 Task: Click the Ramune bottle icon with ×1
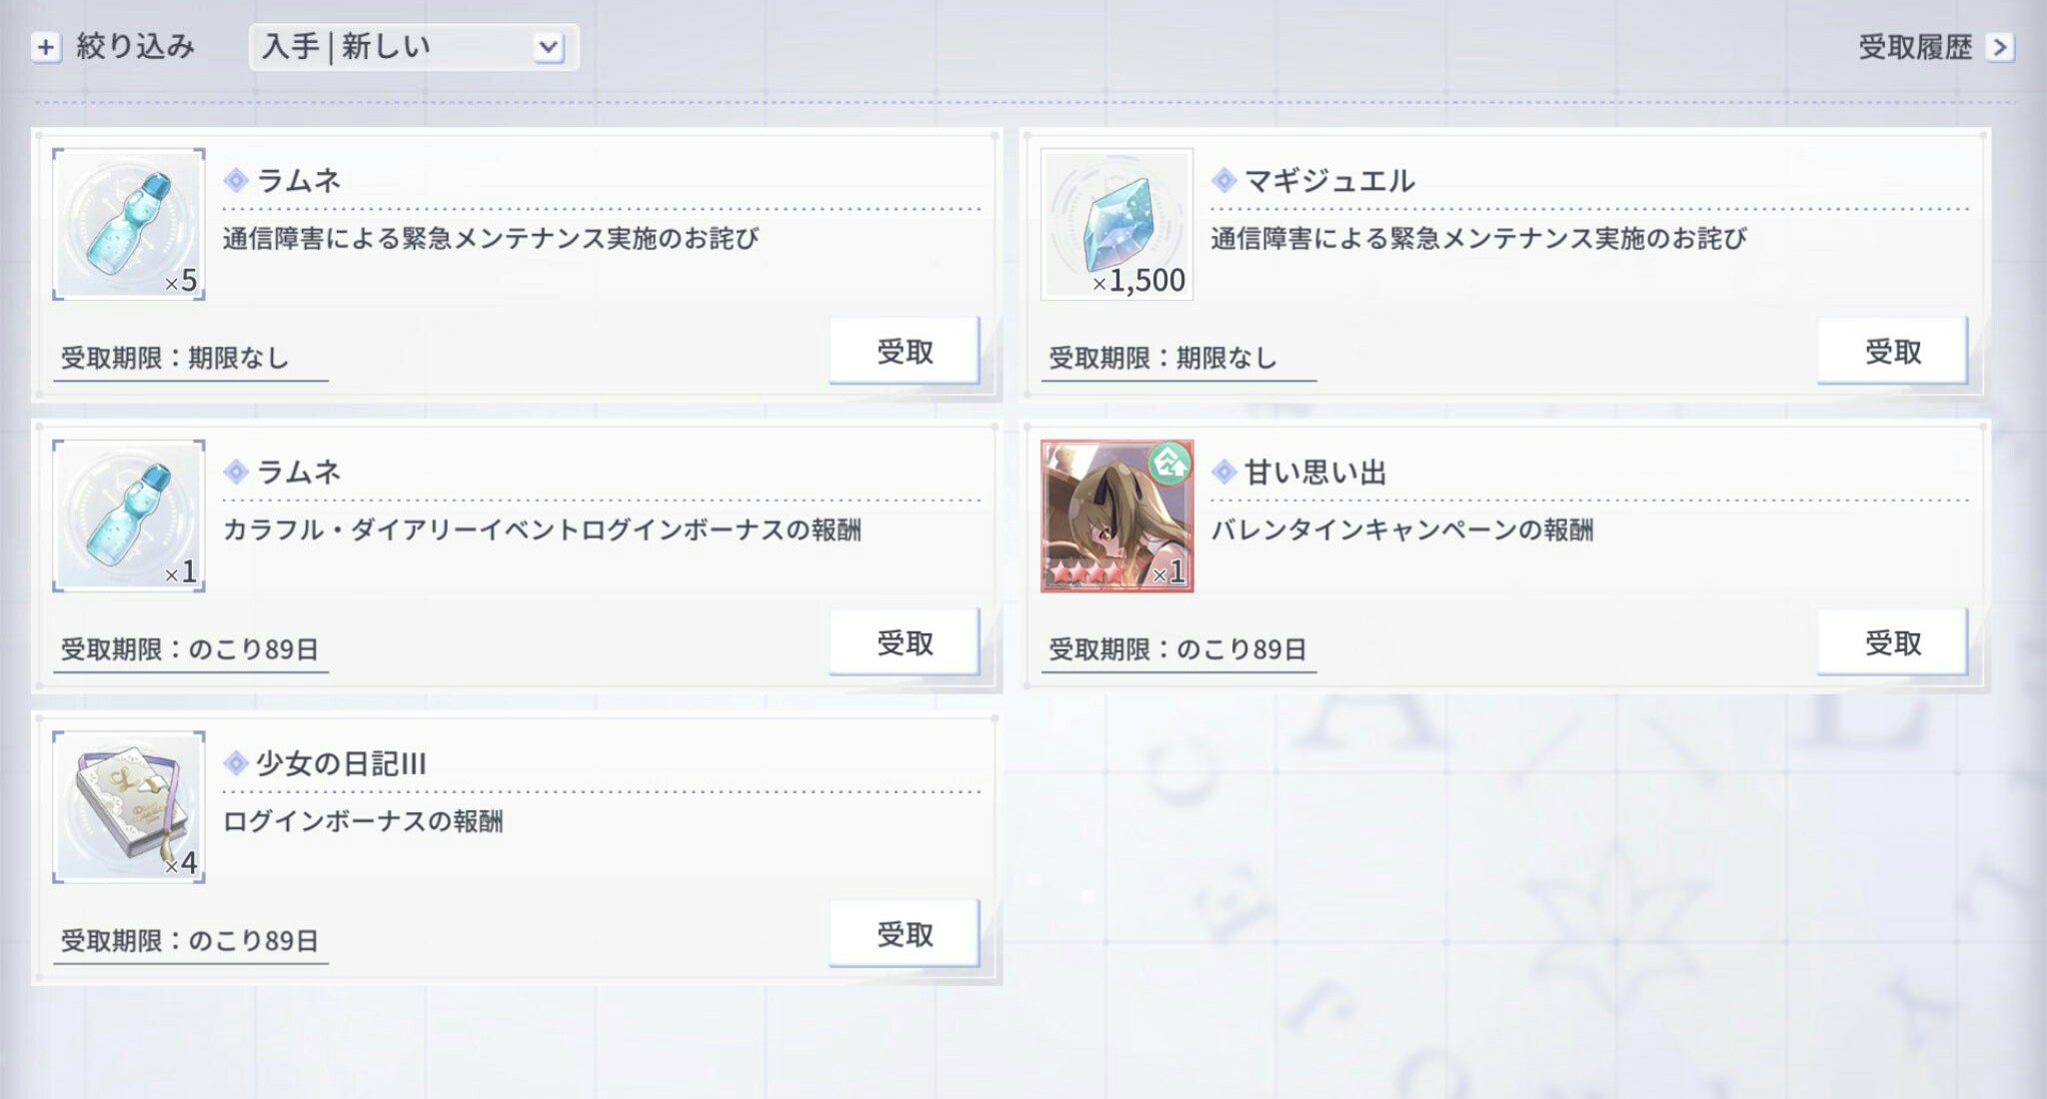coord(128,516)
